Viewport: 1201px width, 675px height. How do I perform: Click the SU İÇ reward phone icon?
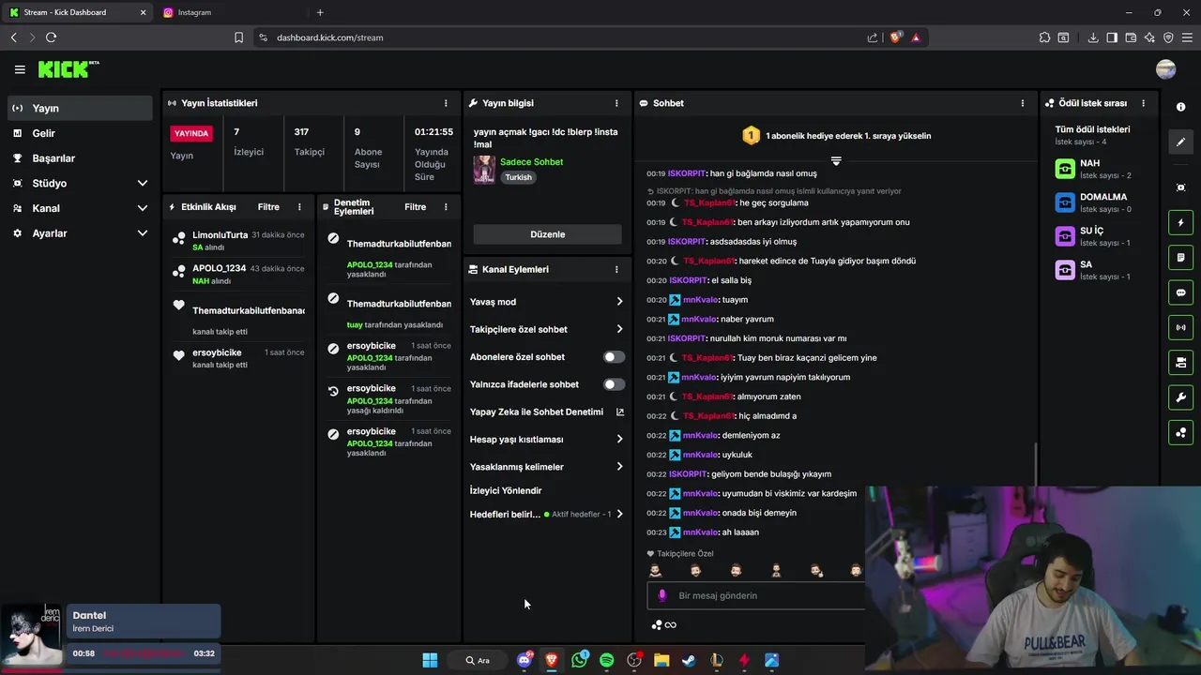(x=1065, y=236)
